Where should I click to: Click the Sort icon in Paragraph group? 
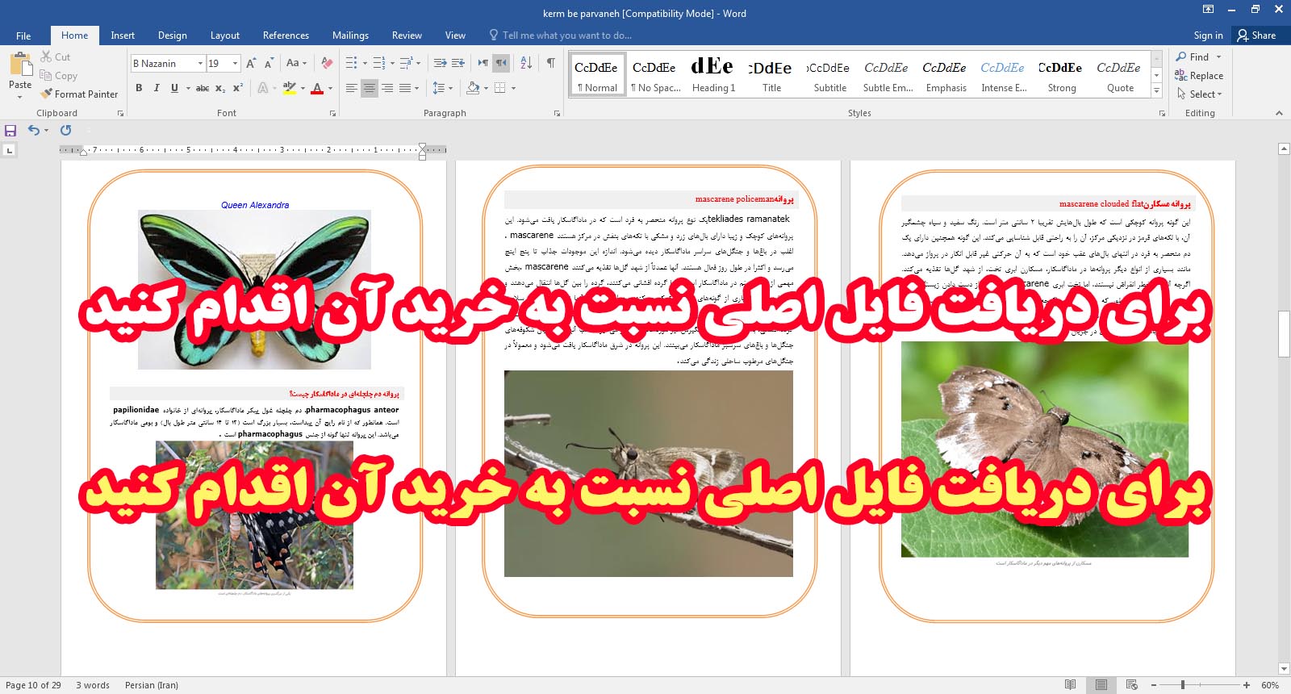(x=526, y=63)
